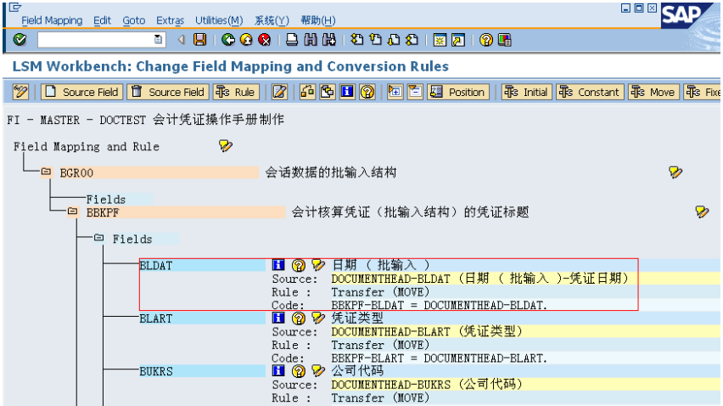This screenshot has width=723, height=406.
Task: Click the green Enter checkmark icon
Action: pyautogui.click(x=20, y=40)
